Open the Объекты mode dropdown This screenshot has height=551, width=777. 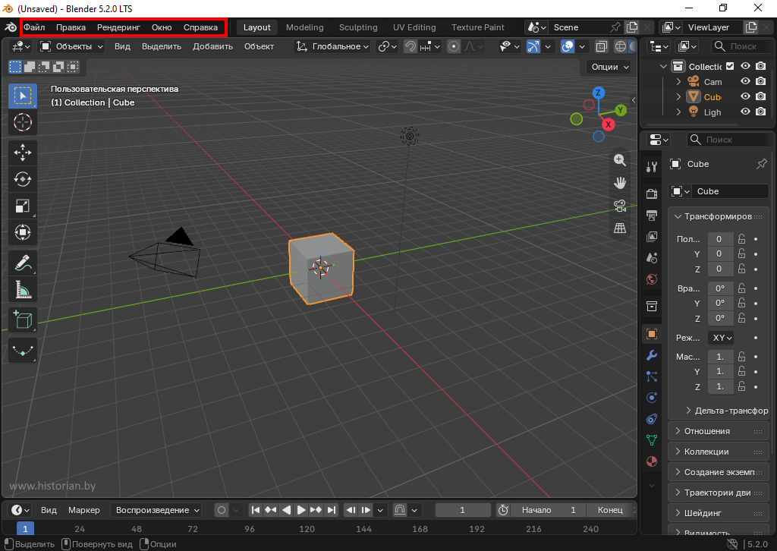click(x=72, y=46)
